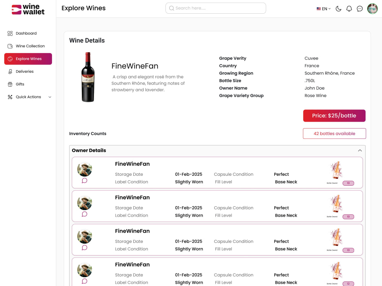Viewport: 382px width, 286px height.
Task: Click the Price: $25/bottle button
Action: click(x=334, y=116)
